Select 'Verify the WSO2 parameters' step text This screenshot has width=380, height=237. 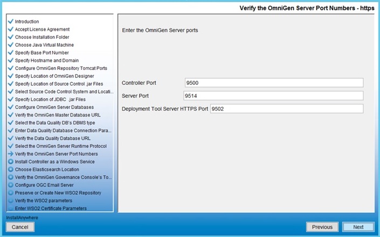(x=44, y=200)
